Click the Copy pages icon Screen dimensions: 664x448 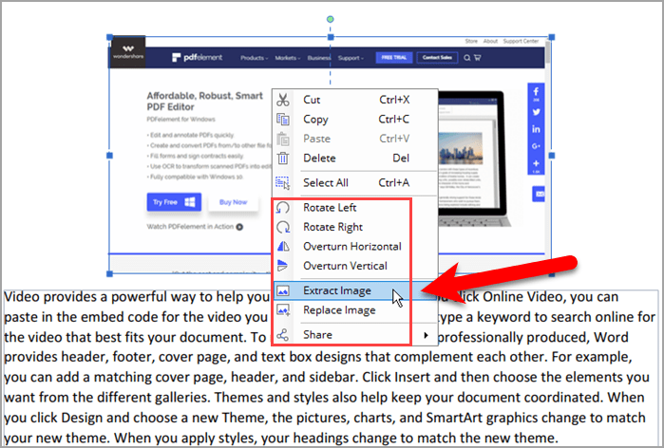[283, 120]
